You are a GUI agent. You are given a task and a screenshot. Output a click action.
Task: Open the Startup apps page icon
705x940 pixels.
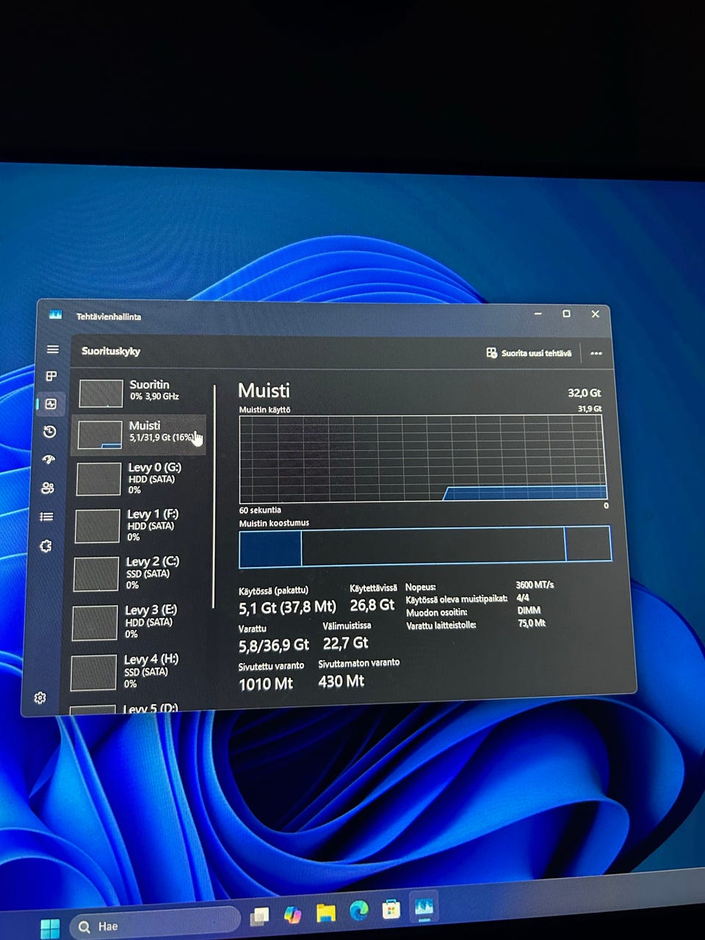(48, 460)
